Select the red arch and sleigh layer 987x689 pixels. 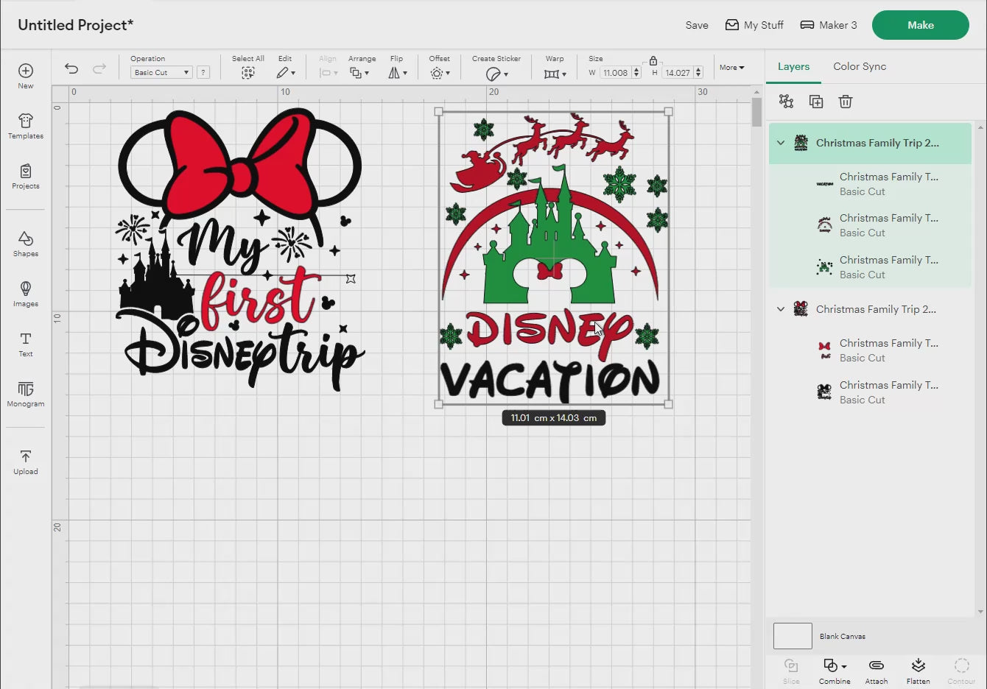[870, 225]
